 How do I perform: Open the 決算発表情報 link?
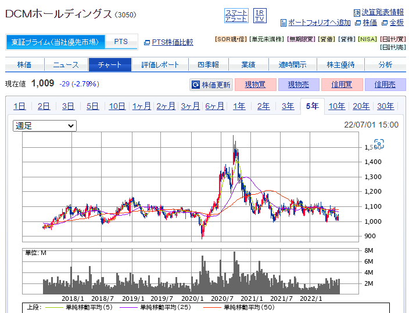click(382, 12)
